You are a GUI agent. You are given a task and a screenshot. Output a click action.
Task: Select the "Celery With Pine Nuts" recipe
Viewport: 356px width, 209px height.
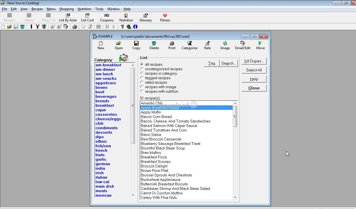(186, 197)
